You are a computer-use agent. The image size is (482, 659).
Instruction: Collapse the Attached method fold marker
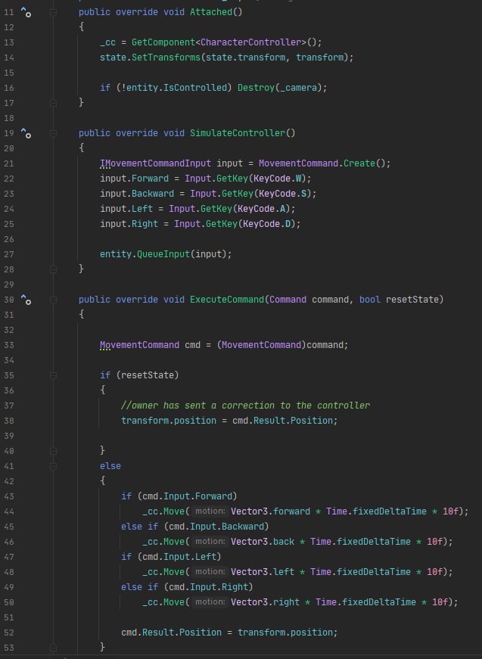pos(54,13)
